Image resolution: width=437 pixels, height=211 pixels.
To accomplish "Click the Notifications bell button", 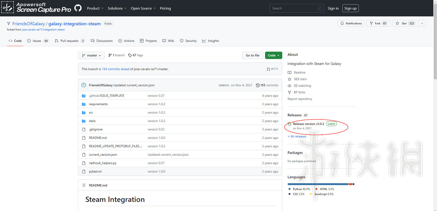I will tap(351, 23).
